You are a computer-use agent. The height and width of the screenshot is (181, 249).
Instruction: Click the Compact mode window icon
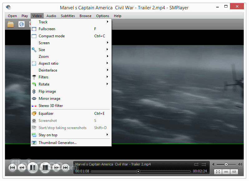[34, 36]
